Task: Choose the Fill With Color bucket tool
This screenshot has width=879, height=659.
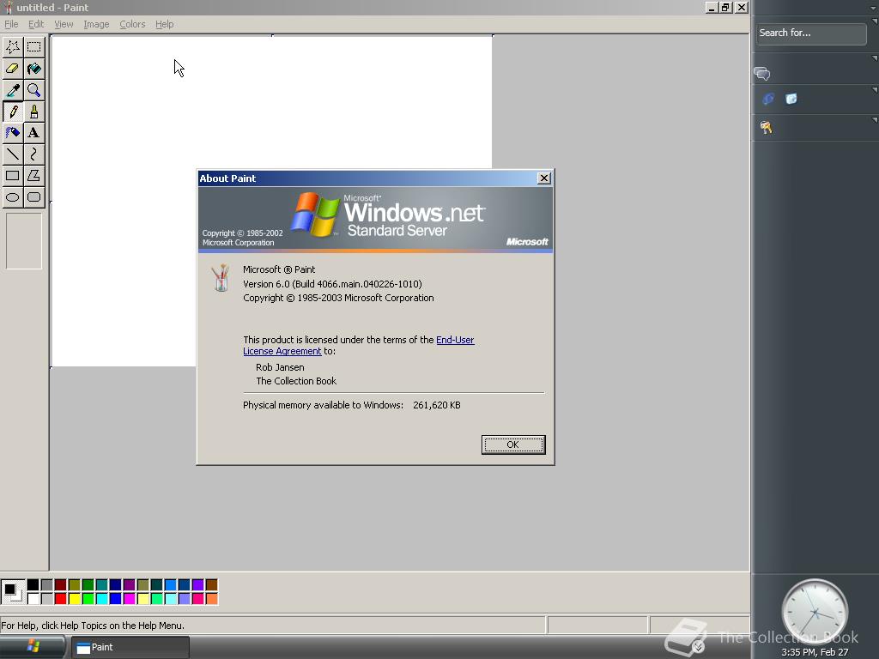Action: coord(34,69)
